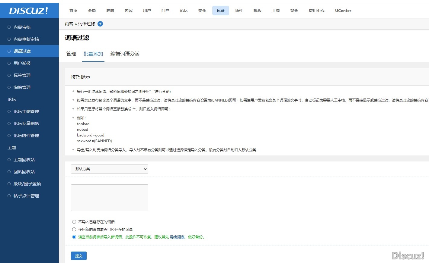The height and width of the screenshot is (263, 429).
Task: Click the Discuz! logo in the header
Action: coord(29,11)
